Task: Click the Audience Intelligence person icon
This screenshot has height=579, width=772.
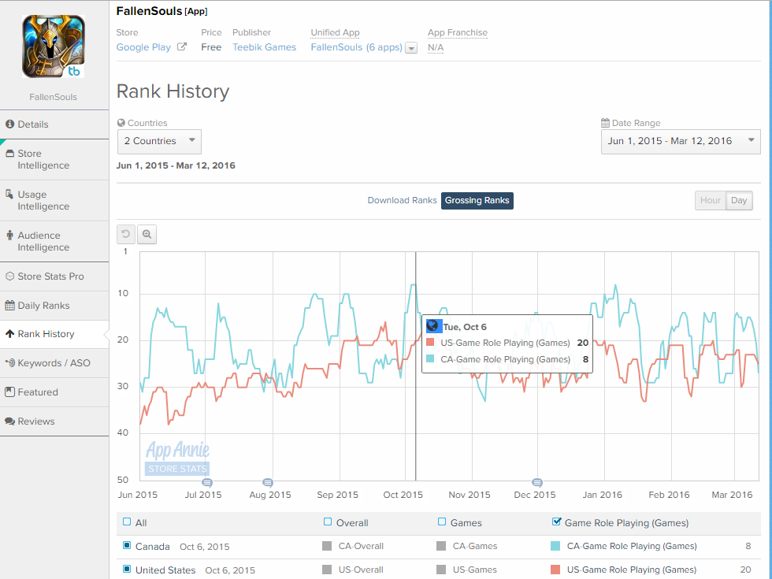Action: (x=9, y=236)
